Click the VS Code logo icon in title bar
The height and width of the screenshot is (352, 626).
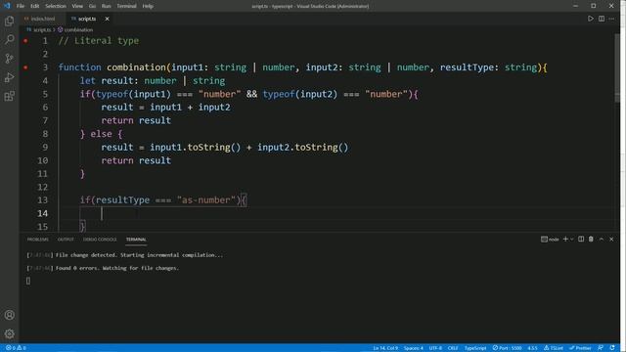7,6
